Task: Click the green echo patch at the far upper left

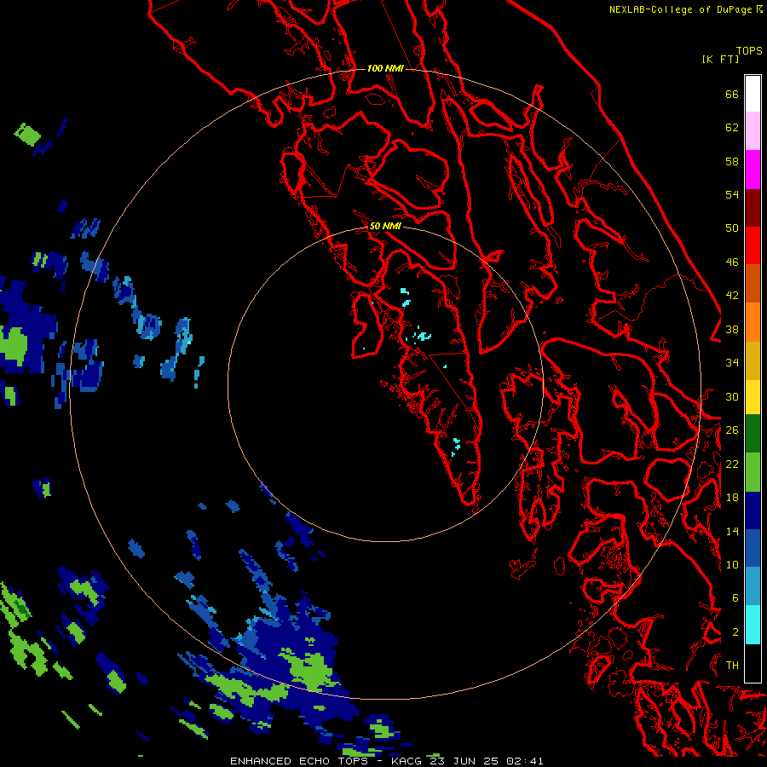Action: (28, 134)
